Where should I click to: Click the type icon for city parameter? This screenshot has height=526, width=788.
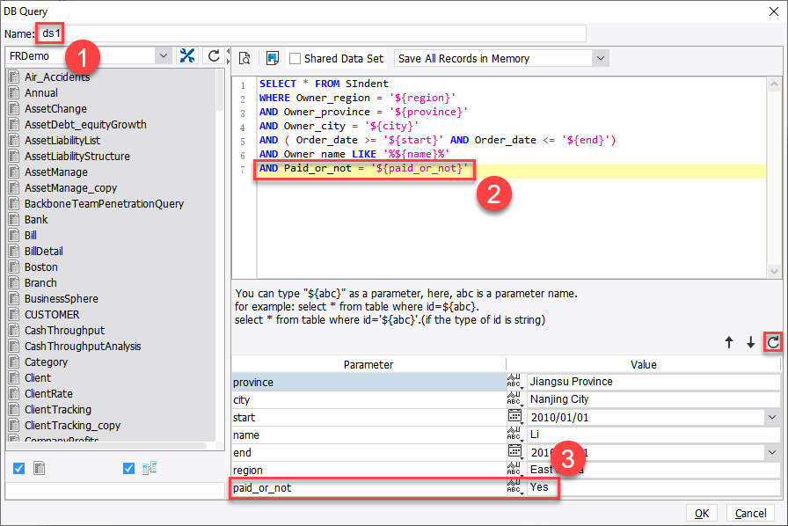pos(514,399)
